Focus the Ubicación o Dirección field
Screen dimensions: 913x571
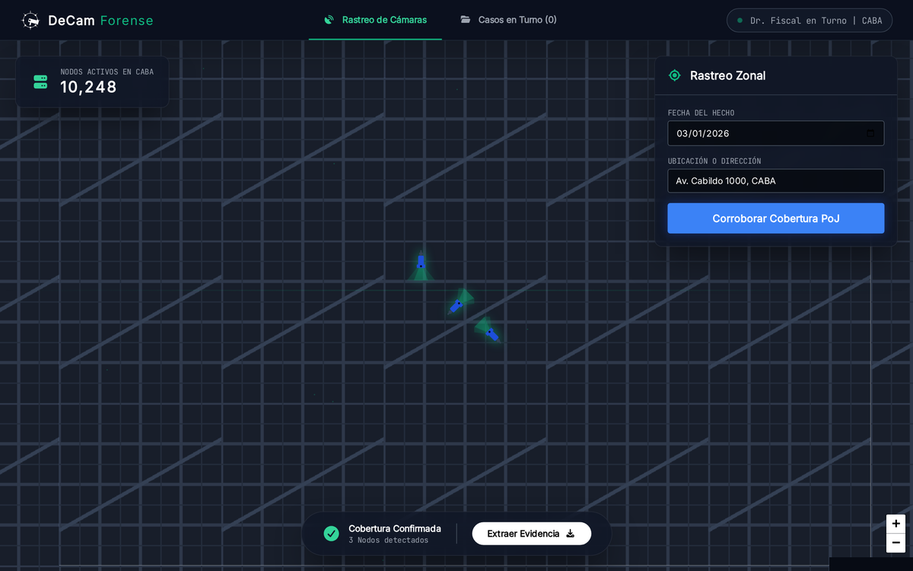(776, 181)
